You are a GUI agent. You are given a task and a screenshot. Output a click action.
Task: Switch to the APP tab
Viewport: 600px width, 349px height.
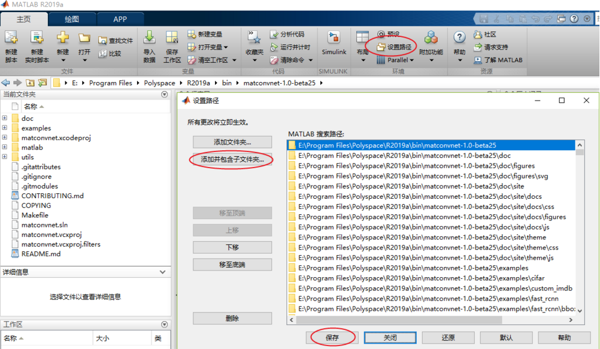tap(120, 19)
